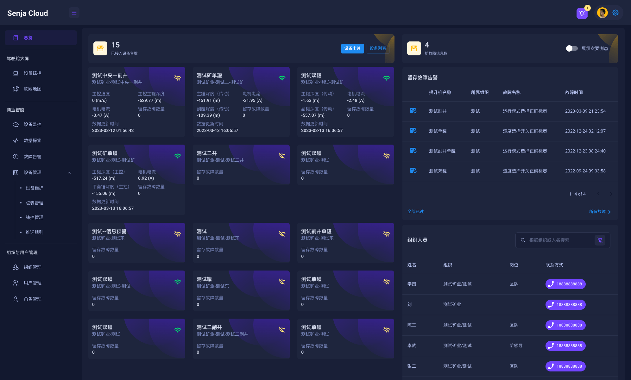Click the mail-read icon for the 测试副井 alarm
Viewport: 631px width, 380px height.
coord(413,111)
